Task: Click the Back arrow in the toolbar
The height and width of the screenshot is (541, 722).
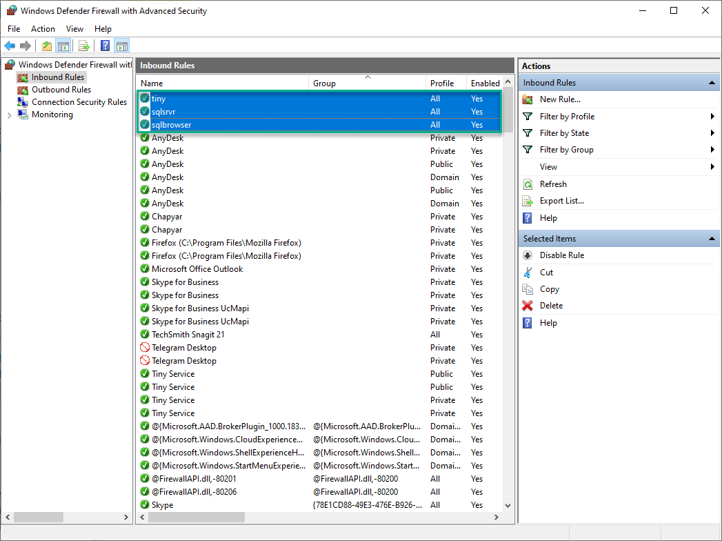Action: click(x=10, y=46)
